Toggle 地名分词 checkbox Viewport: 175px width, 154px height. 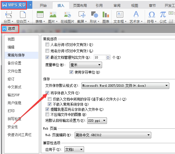[47, 51]
